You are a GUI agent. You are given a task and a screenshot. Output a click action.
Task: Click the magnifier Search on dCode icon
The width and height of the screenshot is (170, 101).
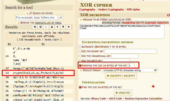(x=30, y=13)
